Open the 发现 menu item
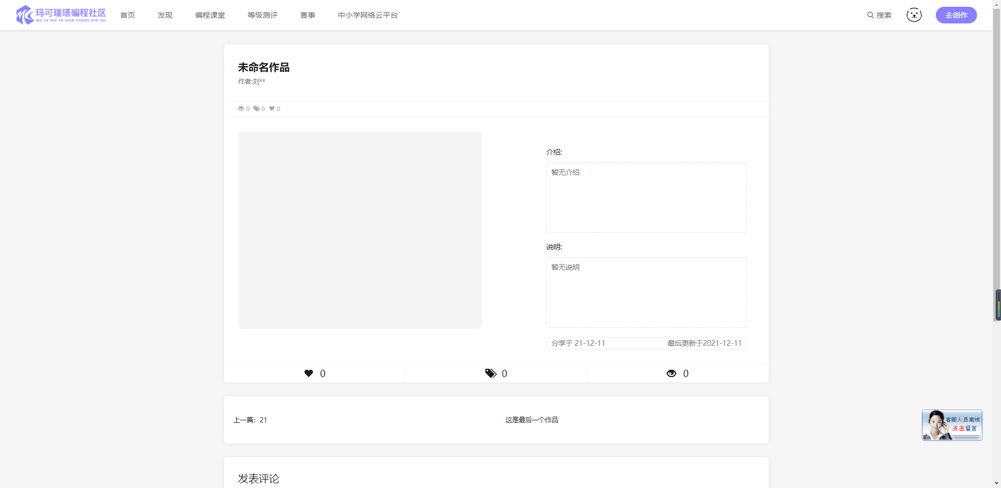 coord(165,15)
